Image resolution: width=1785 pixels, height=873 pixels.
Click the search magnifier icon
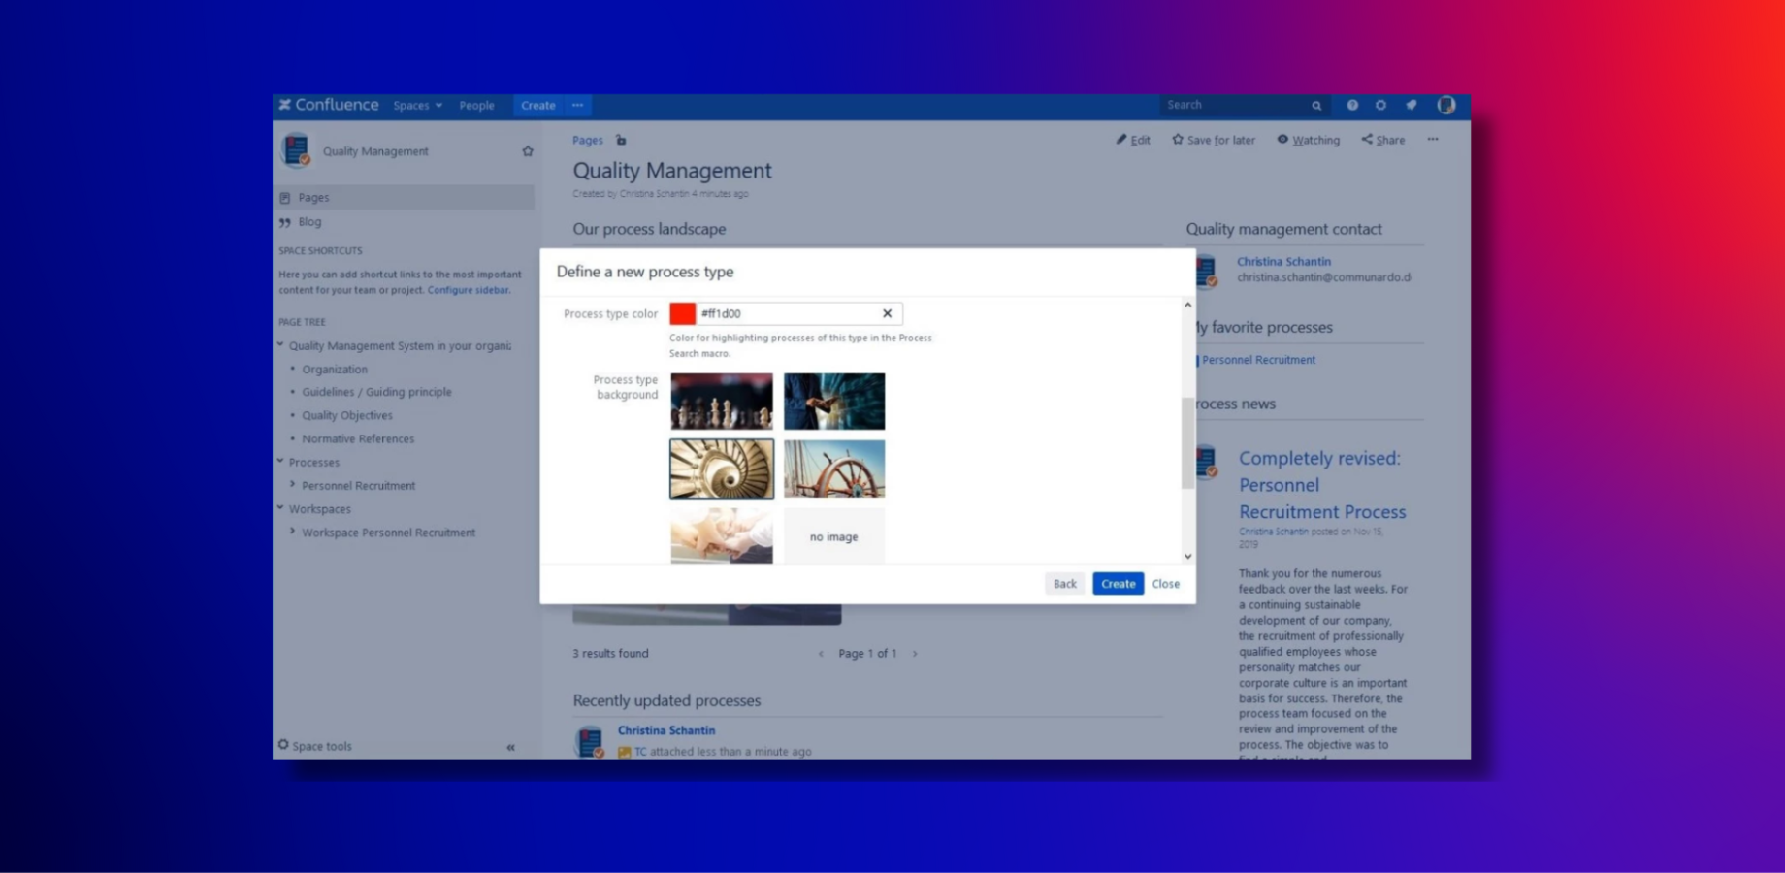(1315, 105)
